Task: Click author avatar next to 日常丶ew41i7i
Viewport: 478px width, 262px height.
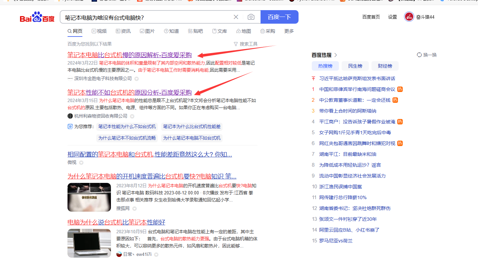Action: pyautogui.click(x=119, y=254)
